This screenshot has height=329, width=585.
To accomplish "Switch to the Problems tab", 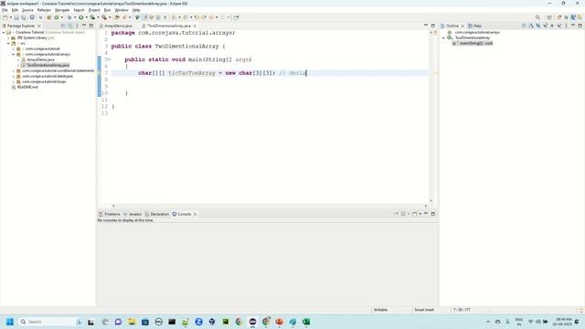I will [x=110, y=214].
